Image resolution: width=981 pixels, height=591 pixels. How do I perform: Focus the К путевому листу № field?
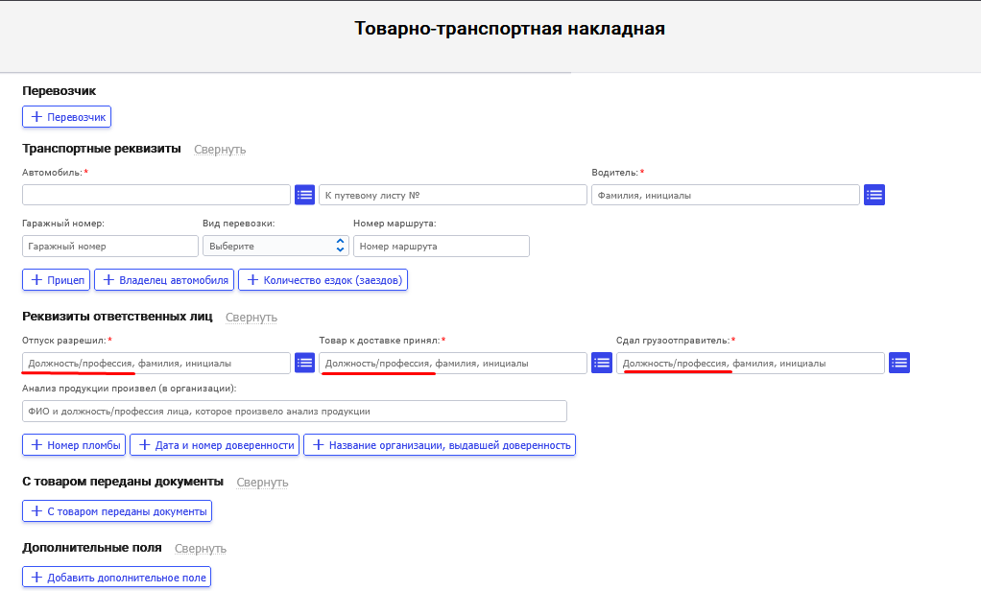coord(452,195)
